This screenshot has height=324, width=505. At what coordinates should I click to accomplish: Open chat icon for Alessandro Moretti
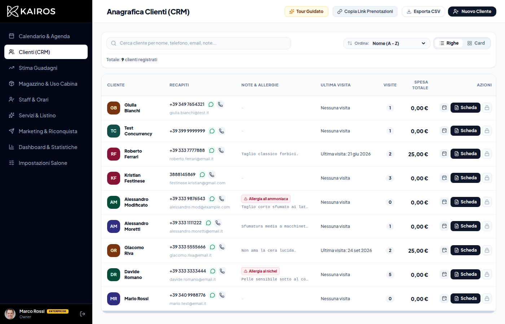coord(208,223)
